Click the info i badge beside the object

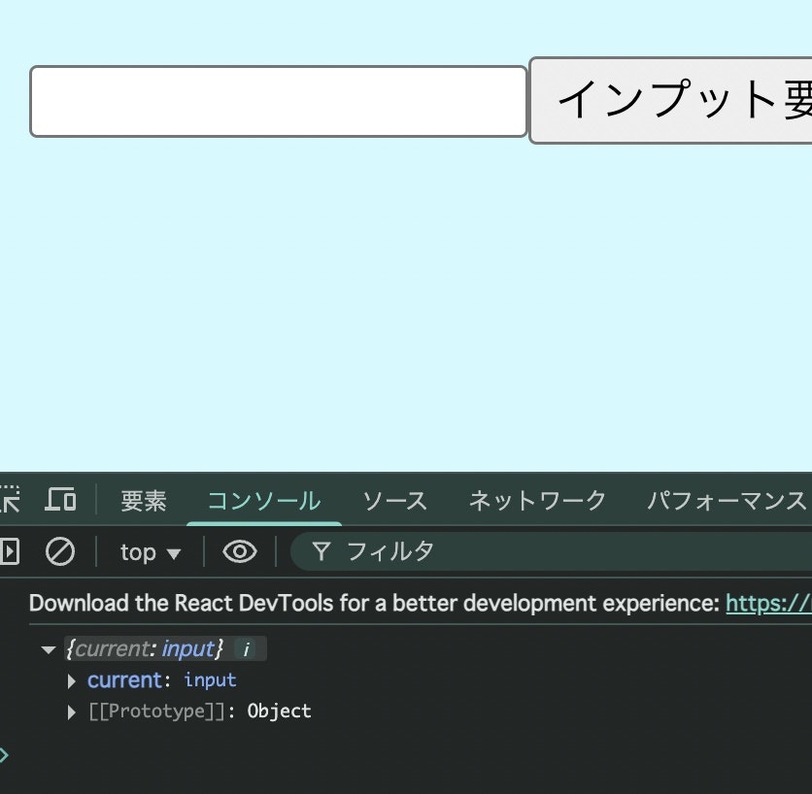click(x=247, y=649)
